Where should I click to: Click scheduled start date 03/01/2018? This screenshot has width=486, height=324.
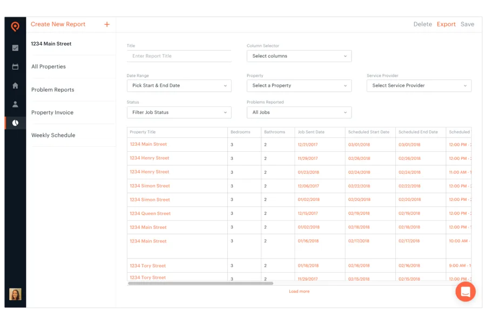359,145
